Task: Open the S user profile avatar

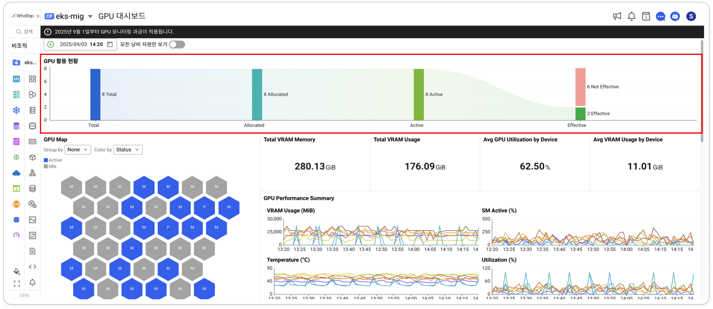Action: (x=691, y=16)
